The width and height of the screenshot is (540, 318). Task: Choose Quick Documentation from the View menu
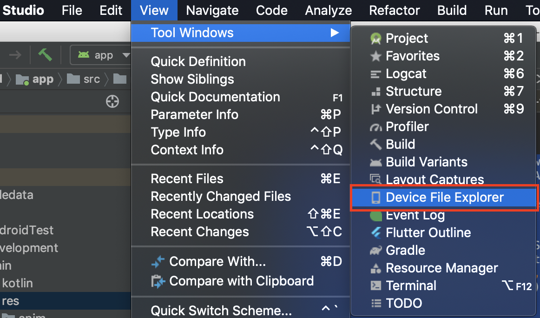click(215, 97)
